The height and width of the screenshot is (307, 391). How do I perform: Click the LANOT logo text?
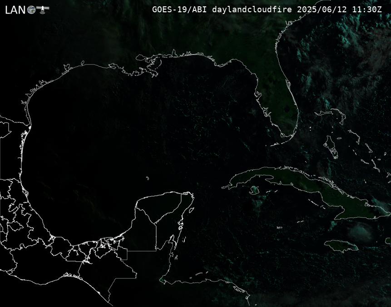coord(27,10)
